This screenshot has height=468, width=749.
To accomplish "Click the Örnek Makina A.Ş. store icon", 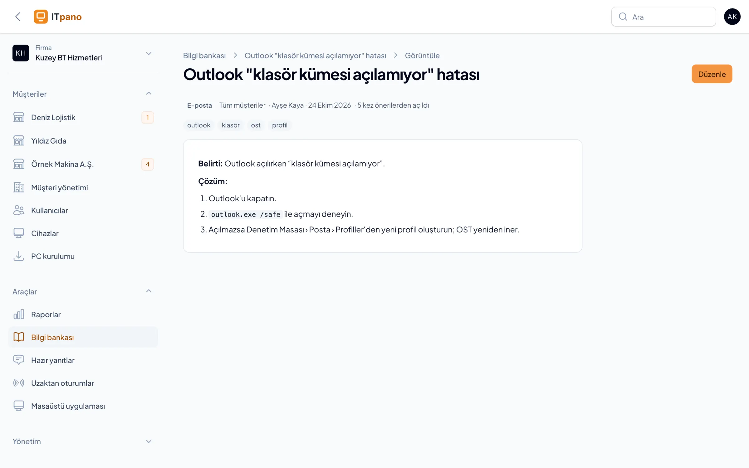I will pyautogui.click(x=19, y=164).
